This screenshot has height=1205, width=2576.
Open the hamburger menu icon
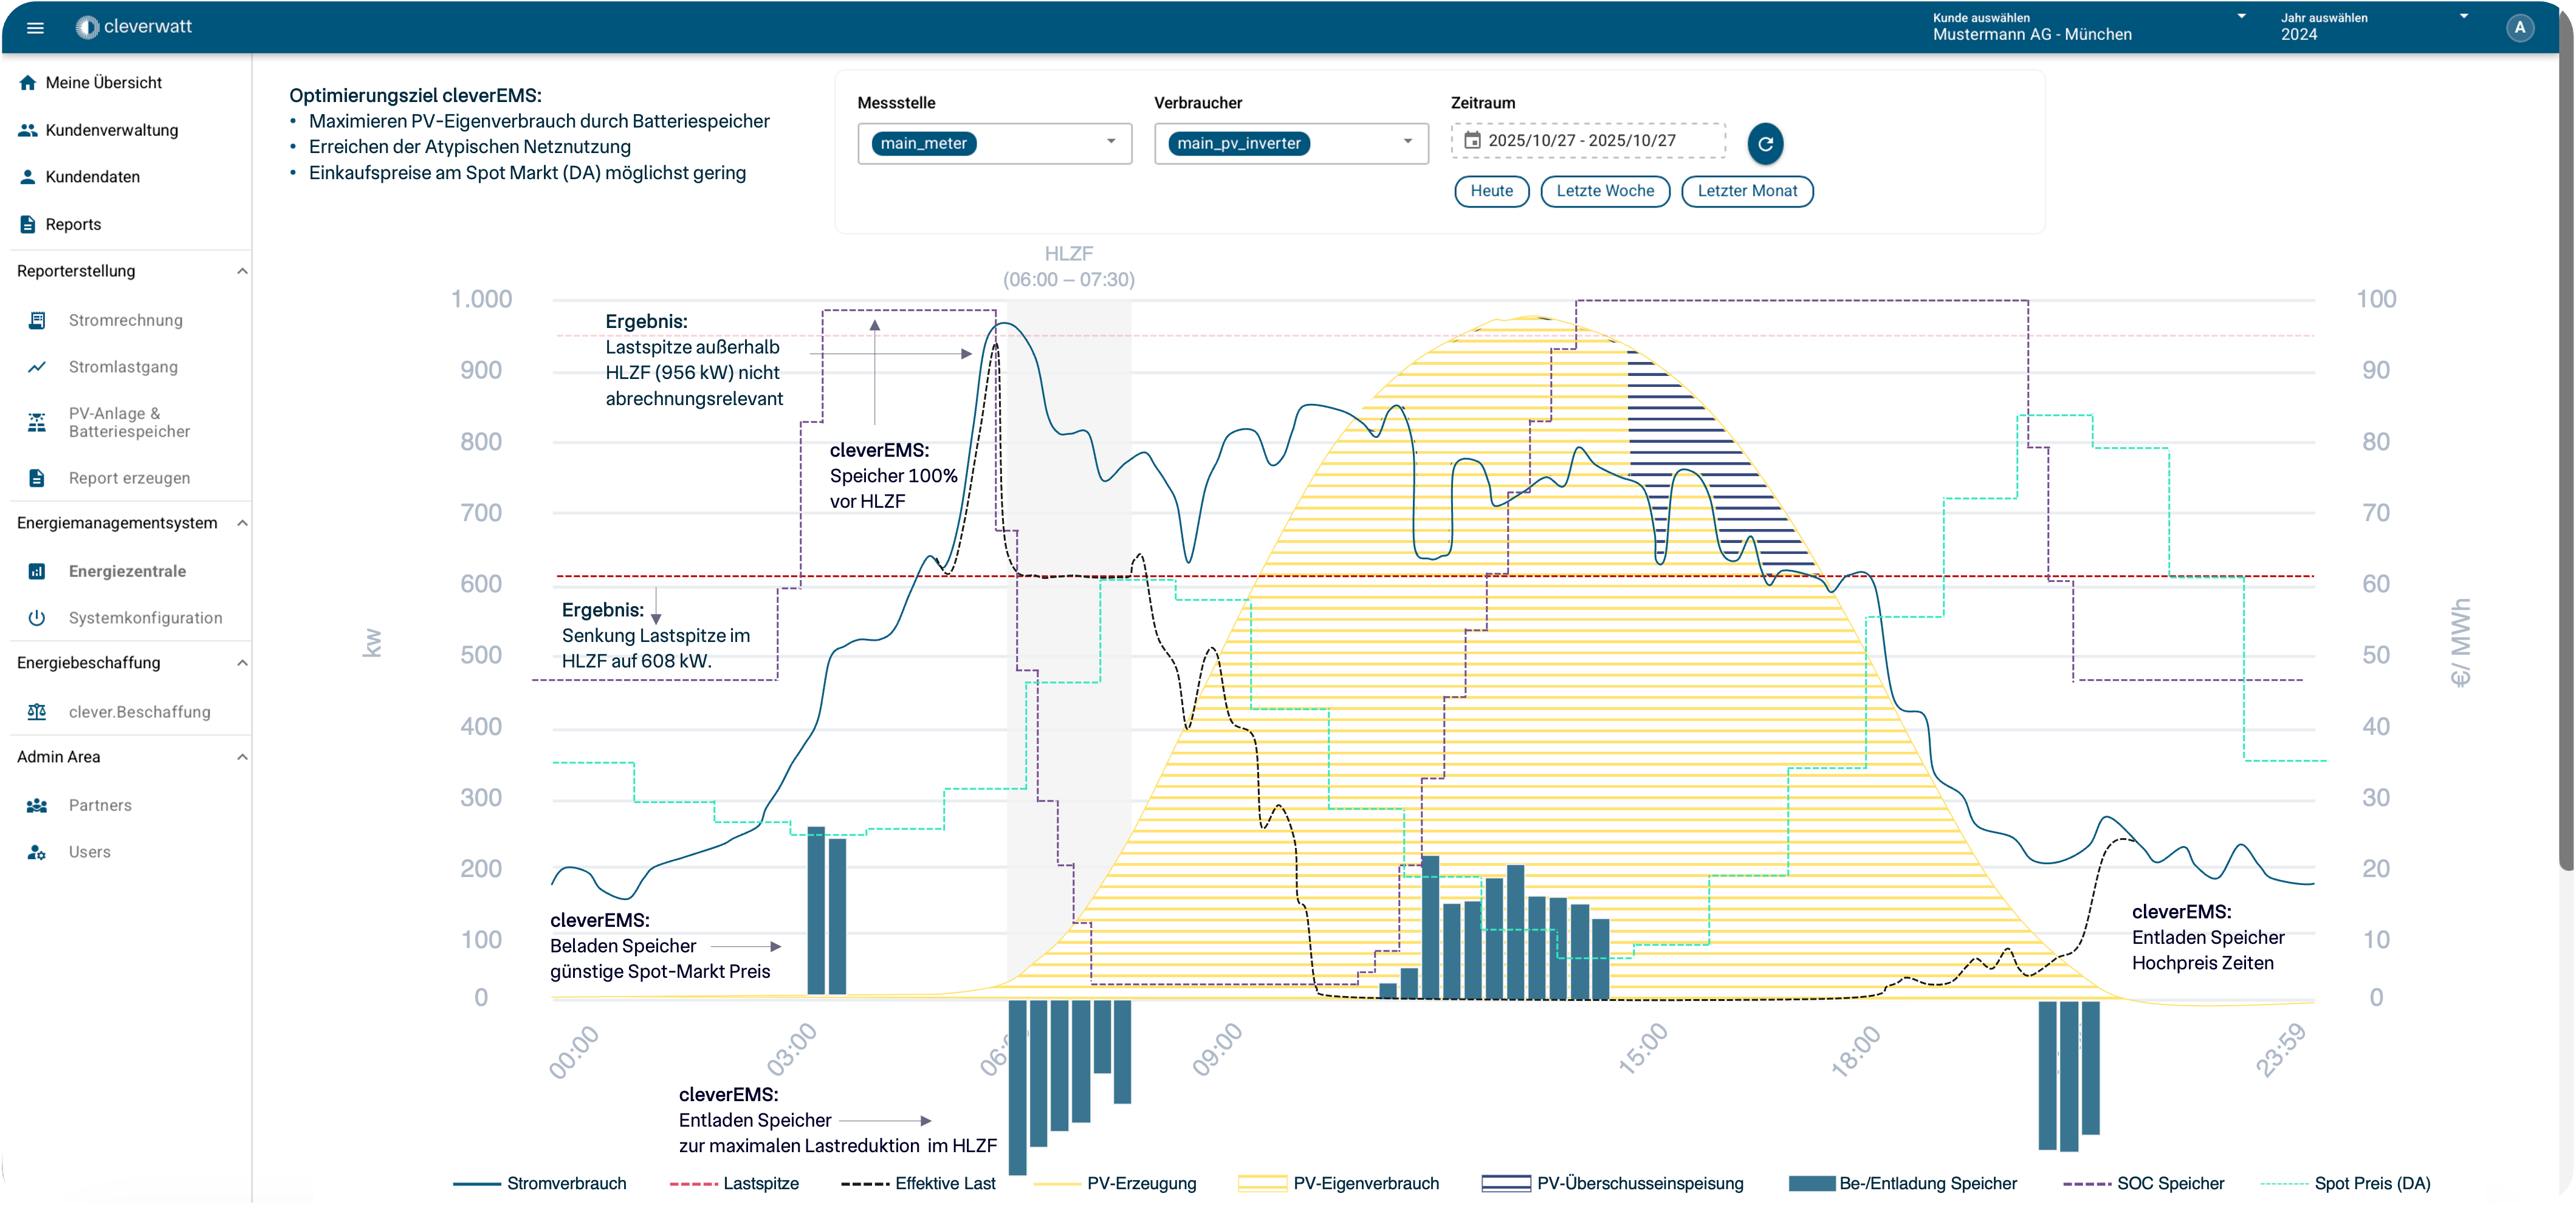click(35, 28)
